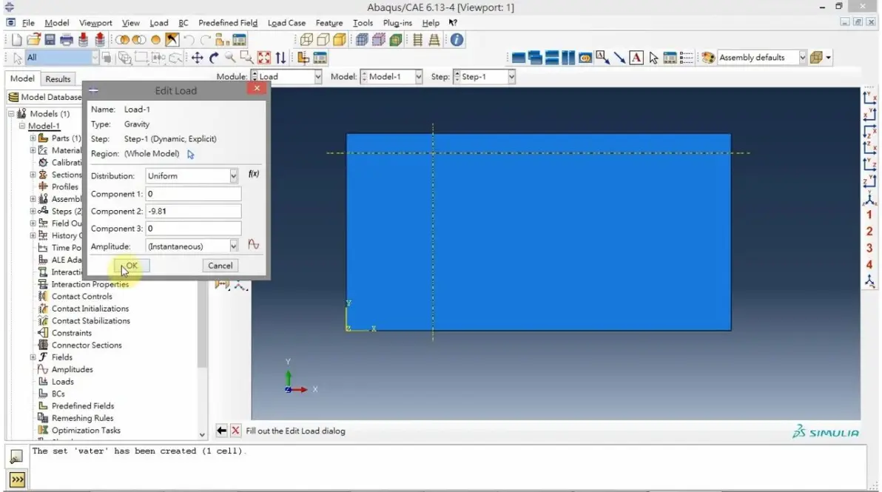The width and height of the screenshot is (882, 492).
Task: Open the Viewport menu
Action: click(95, 23)
